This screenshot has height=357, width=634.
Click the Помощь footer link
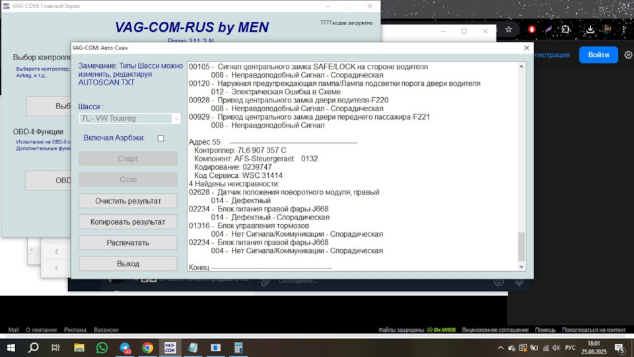(x=545, y=330)
